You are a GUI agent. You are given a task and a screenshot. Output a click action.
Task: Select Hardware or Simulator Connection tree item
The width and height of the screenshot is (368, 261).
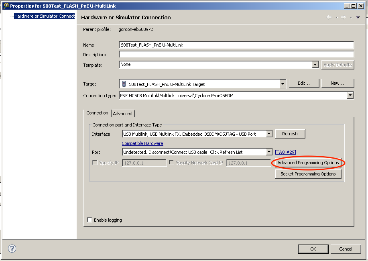pos(45,16)
